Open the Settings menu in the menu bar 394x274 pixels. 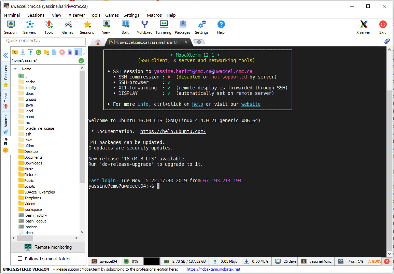tap(131, 15)
